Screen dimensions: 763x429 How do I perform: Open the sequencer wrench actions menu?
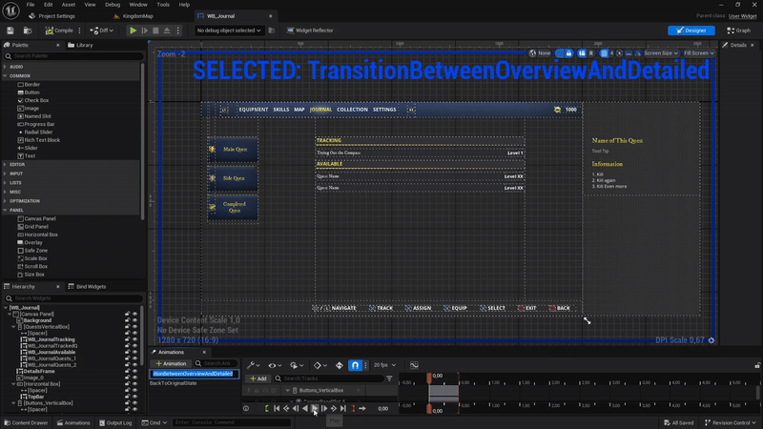click(252, 364)
